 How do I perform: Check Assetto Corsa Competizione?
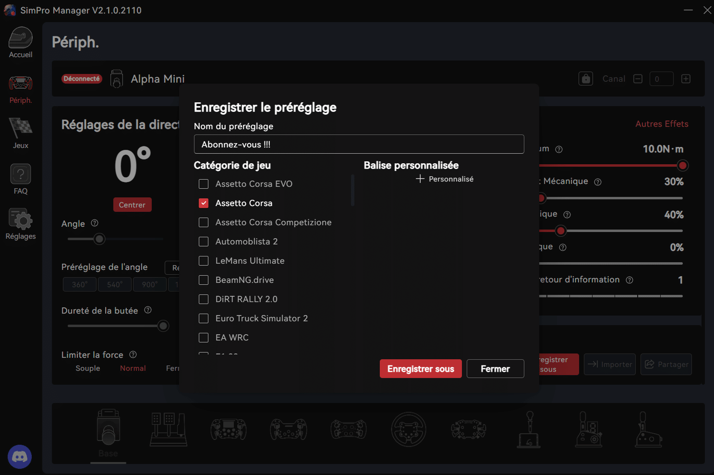tap(204, 222)
